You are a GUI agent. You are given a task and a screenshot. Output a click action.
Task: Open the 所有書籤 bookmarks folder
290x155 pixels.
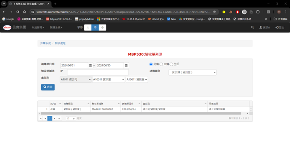pos(280,19)
